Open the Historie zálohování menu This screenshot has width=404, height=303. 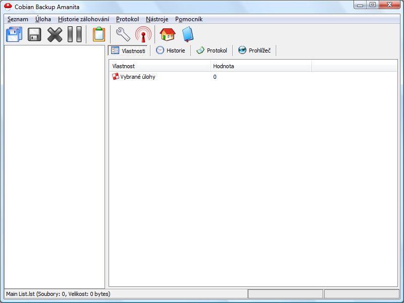pos(83,19)
